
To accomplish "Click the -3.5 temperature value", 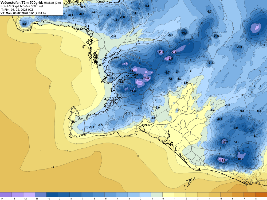I will coord(100,125).
